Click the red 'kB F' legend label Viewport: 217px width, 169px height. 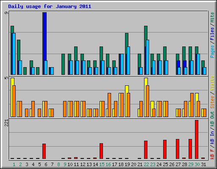(212, 154)
